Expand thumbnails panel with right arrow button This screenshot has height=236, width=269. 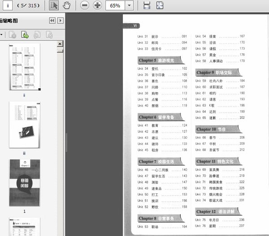pyautogui.click(x=60, y=20)
